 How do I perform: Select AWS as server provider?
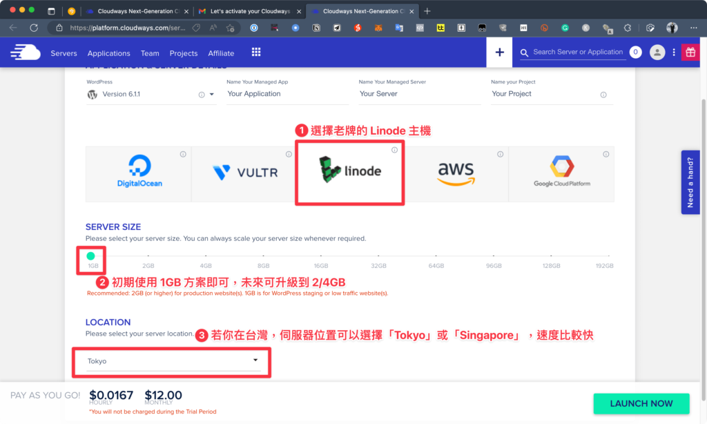[456, 174]
